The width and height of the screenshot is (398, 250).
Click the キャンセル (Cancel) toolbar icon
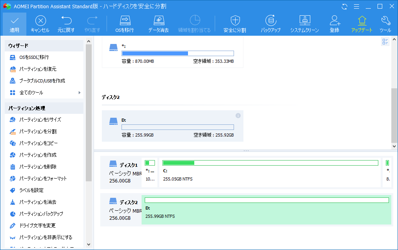40,24
